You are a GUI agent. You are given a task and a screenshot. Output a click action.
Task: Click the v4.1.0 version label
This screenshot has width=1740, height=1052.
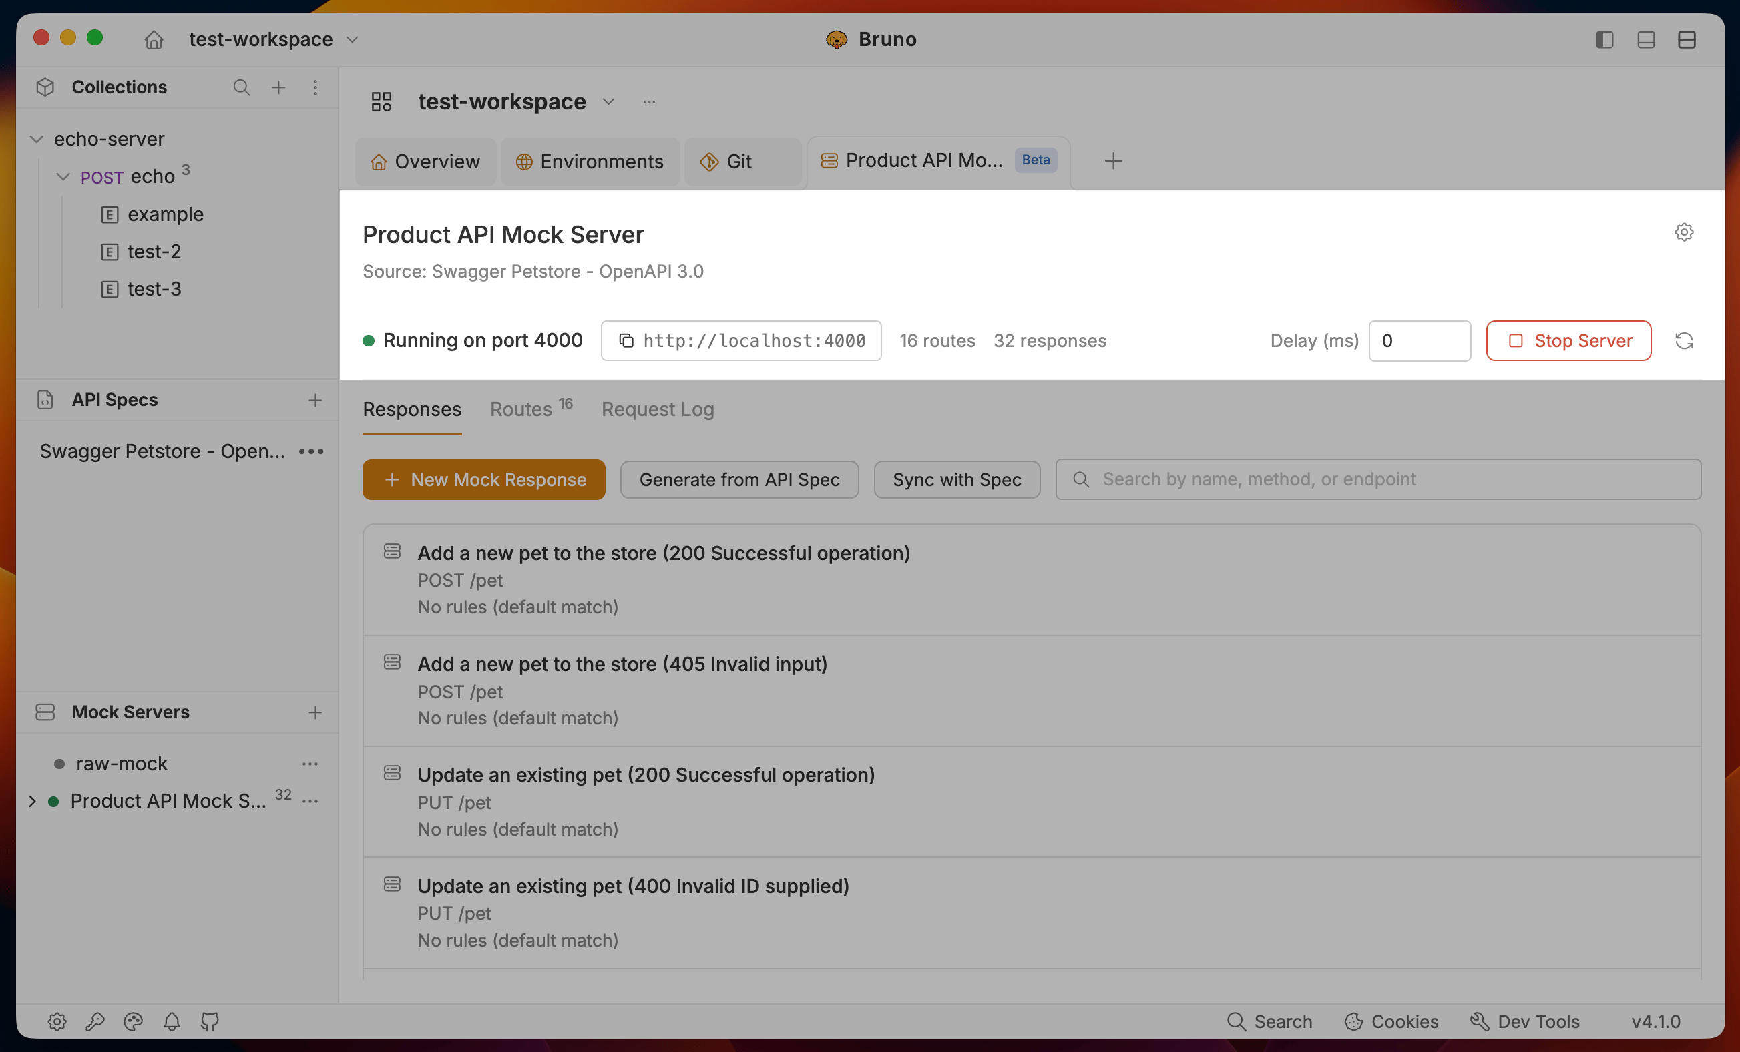(x=1655, y=1022)
